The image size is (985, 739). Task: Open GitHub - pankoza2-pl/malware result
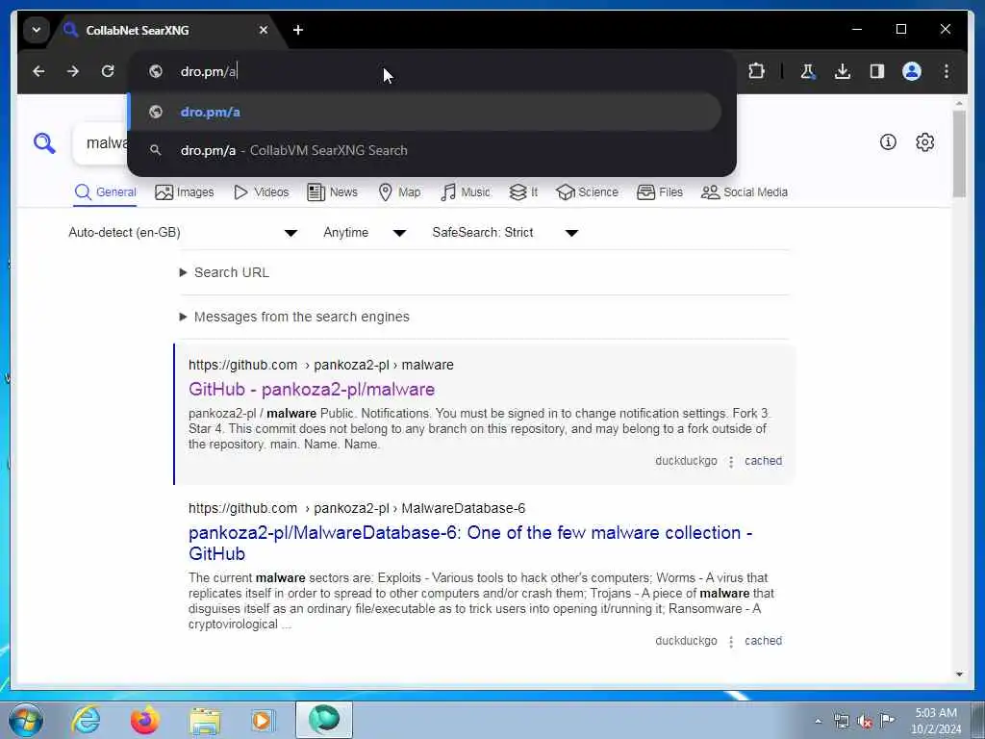point(312,390)
